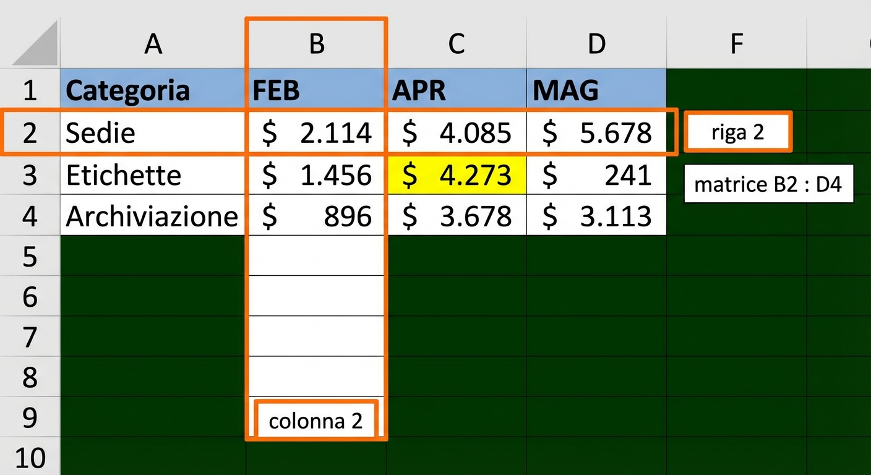Select the MAG header cell
871x475 pixels.
point(596,90)
